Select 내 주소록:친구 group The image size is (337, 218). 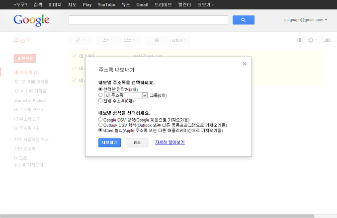pos(27,119)
